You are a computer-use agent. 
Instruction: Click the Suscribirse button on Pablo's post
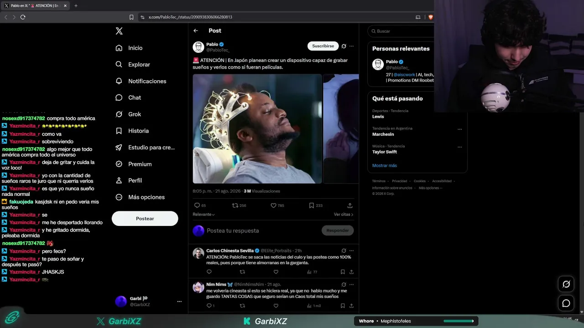pyautogui.click(x=323, y=46)
